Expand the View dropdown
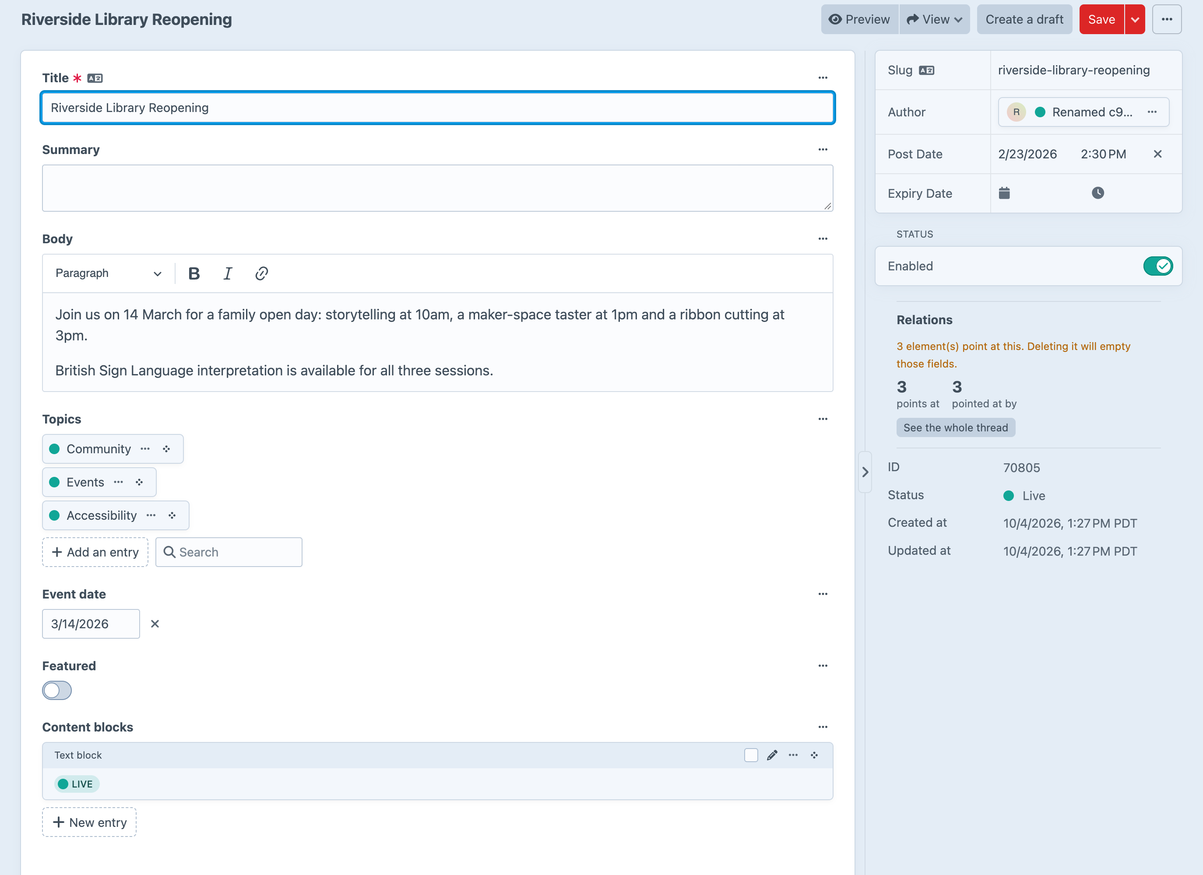This screenshot has height=875, width=1203. (x=935, y=20)
